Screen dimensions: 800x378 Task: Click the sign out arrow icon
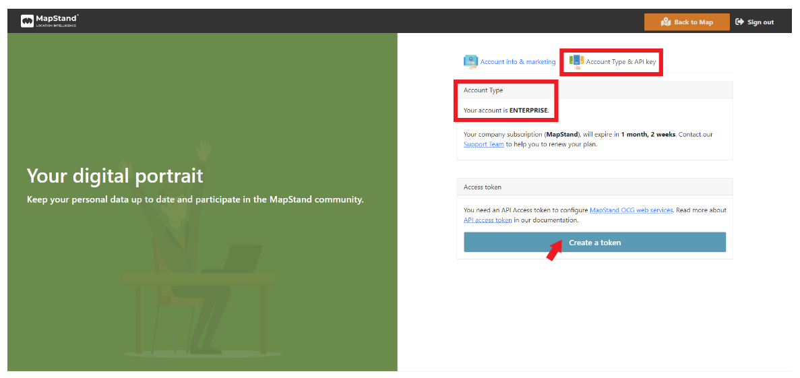[x=740, y=22]
